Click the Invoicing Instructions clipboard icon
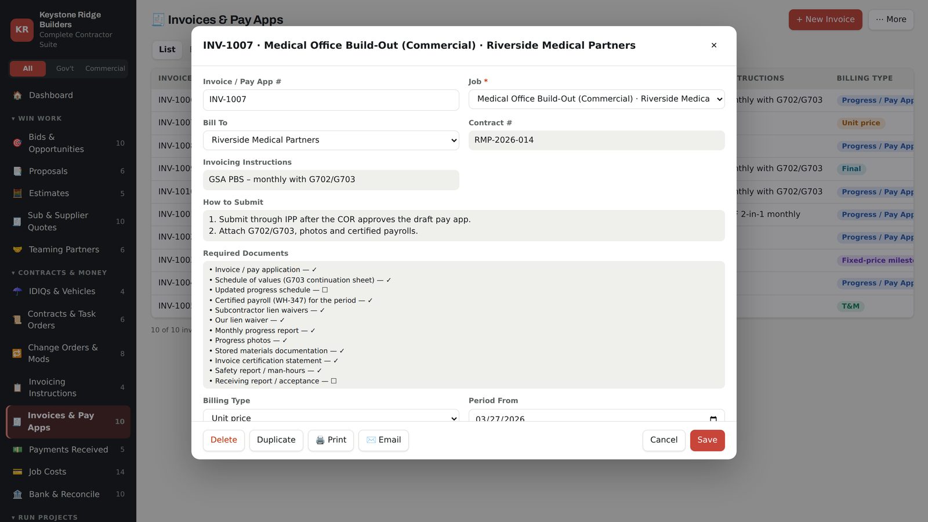Image resolution: width=928 pixels, height=522 pixels. [17, 387]
